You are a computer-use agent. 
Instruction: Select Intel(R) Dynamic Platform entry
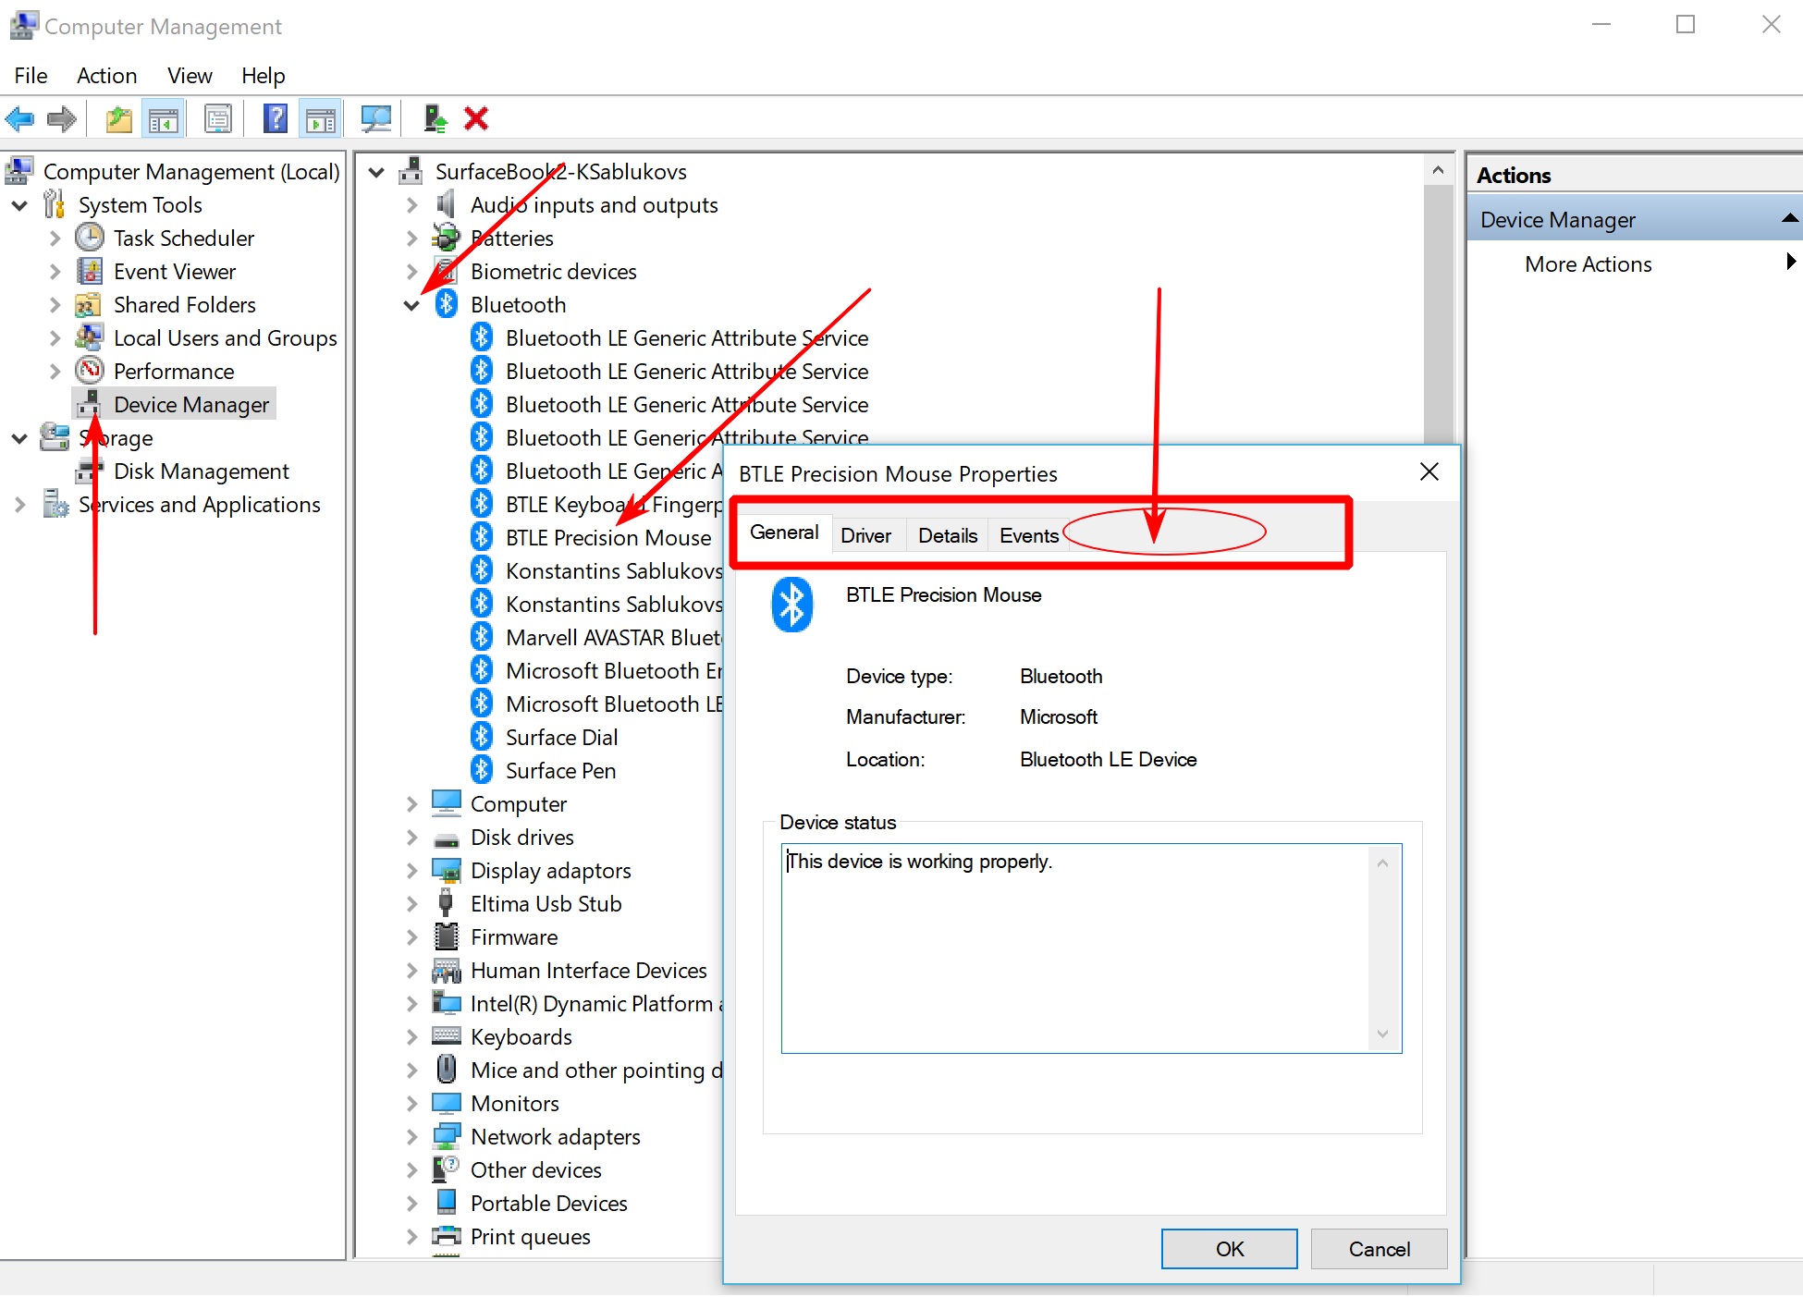[596, 1003]
